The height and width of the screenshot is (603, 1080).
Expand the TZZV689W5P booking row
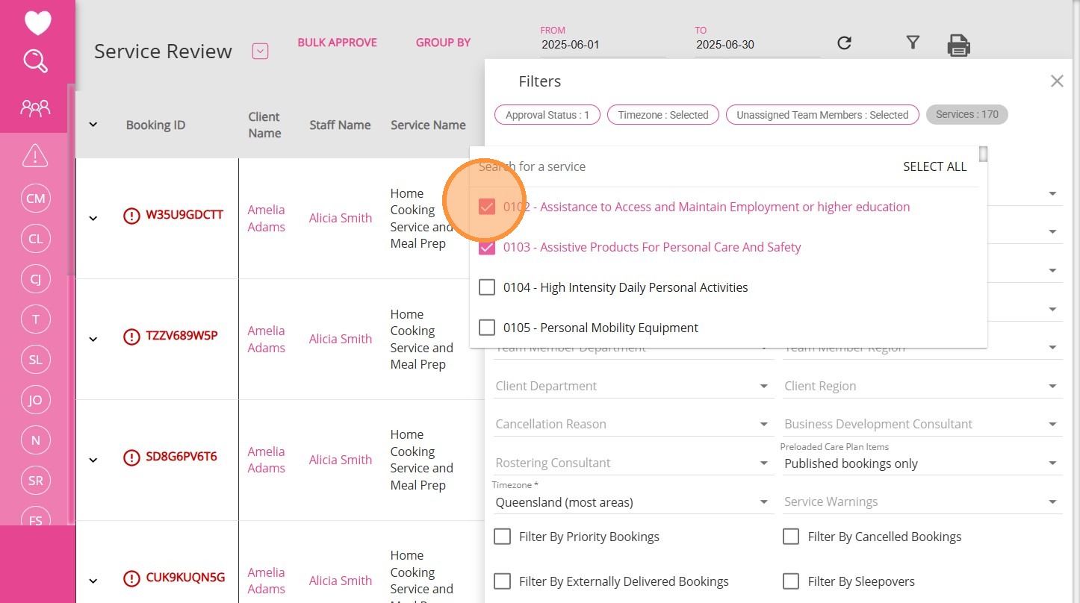tap(93, 339)
